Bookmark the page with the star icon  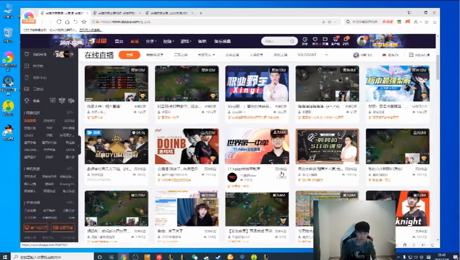(x=84, y=22)
